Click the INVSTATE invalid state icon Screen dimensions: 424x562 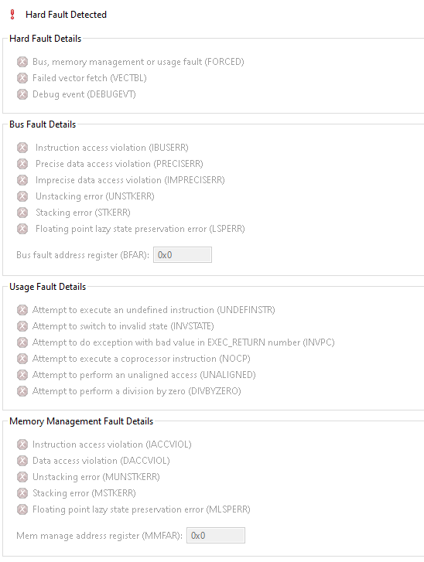[x=22, y=326]
